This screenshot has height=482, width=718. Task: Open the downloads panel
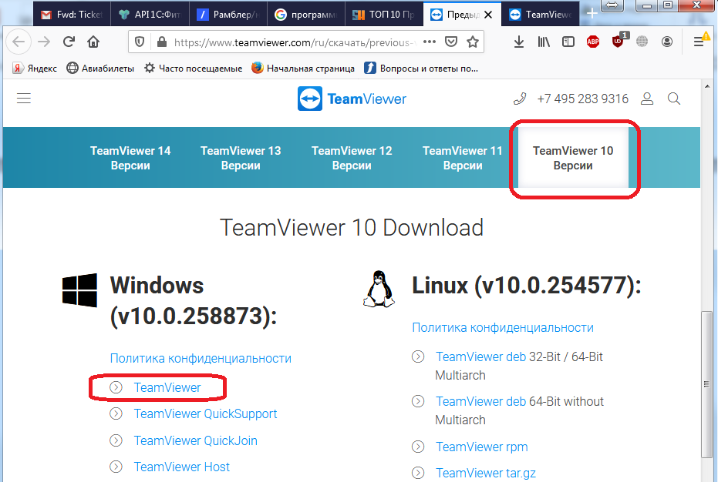(519, 42)
